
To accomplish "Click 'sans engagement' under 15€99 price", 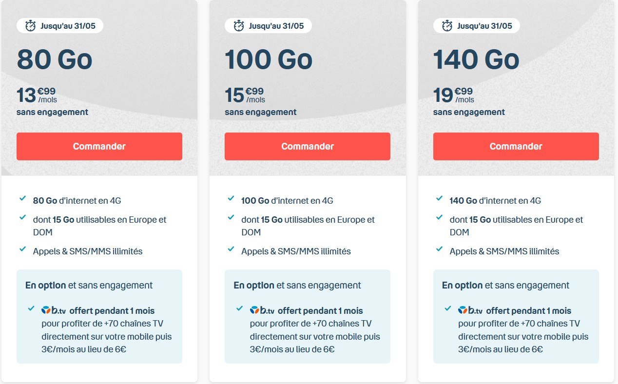I will (x=260, y=112).
